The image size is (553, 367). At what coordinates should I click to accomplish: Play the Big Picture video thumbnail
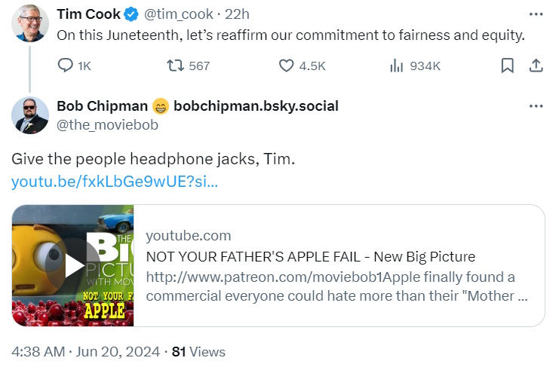pos(73,265)
